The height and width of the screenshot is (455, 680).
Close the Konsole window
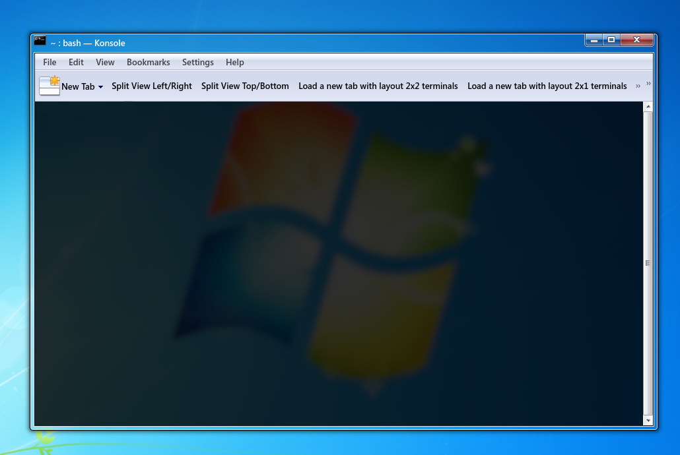tap(636, 40)
